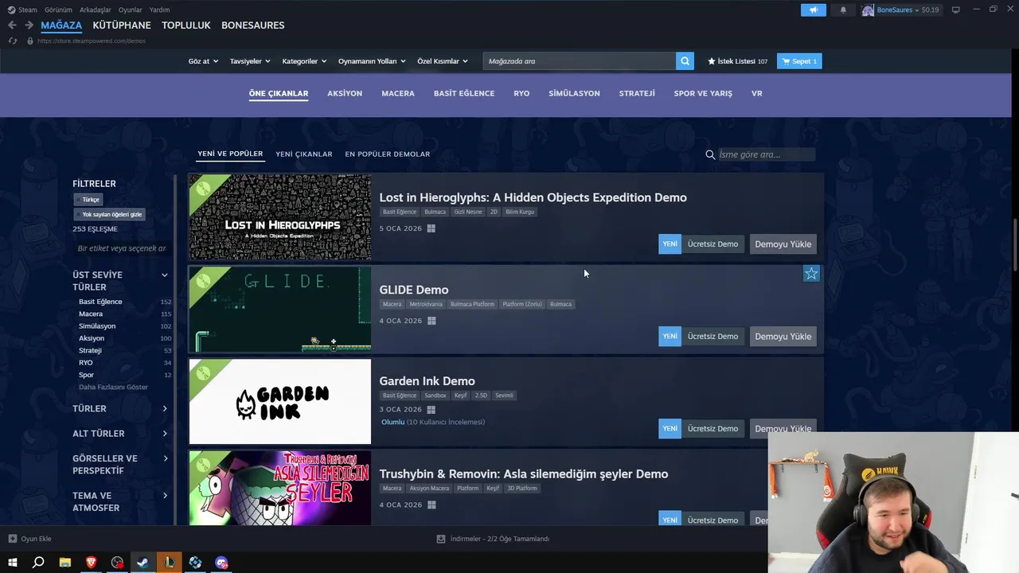The height and width of the screenshot is (573, 1019).
Task: Click Ücretsiz Demo for Garden Ink
Action: click(x=713, y=429)
